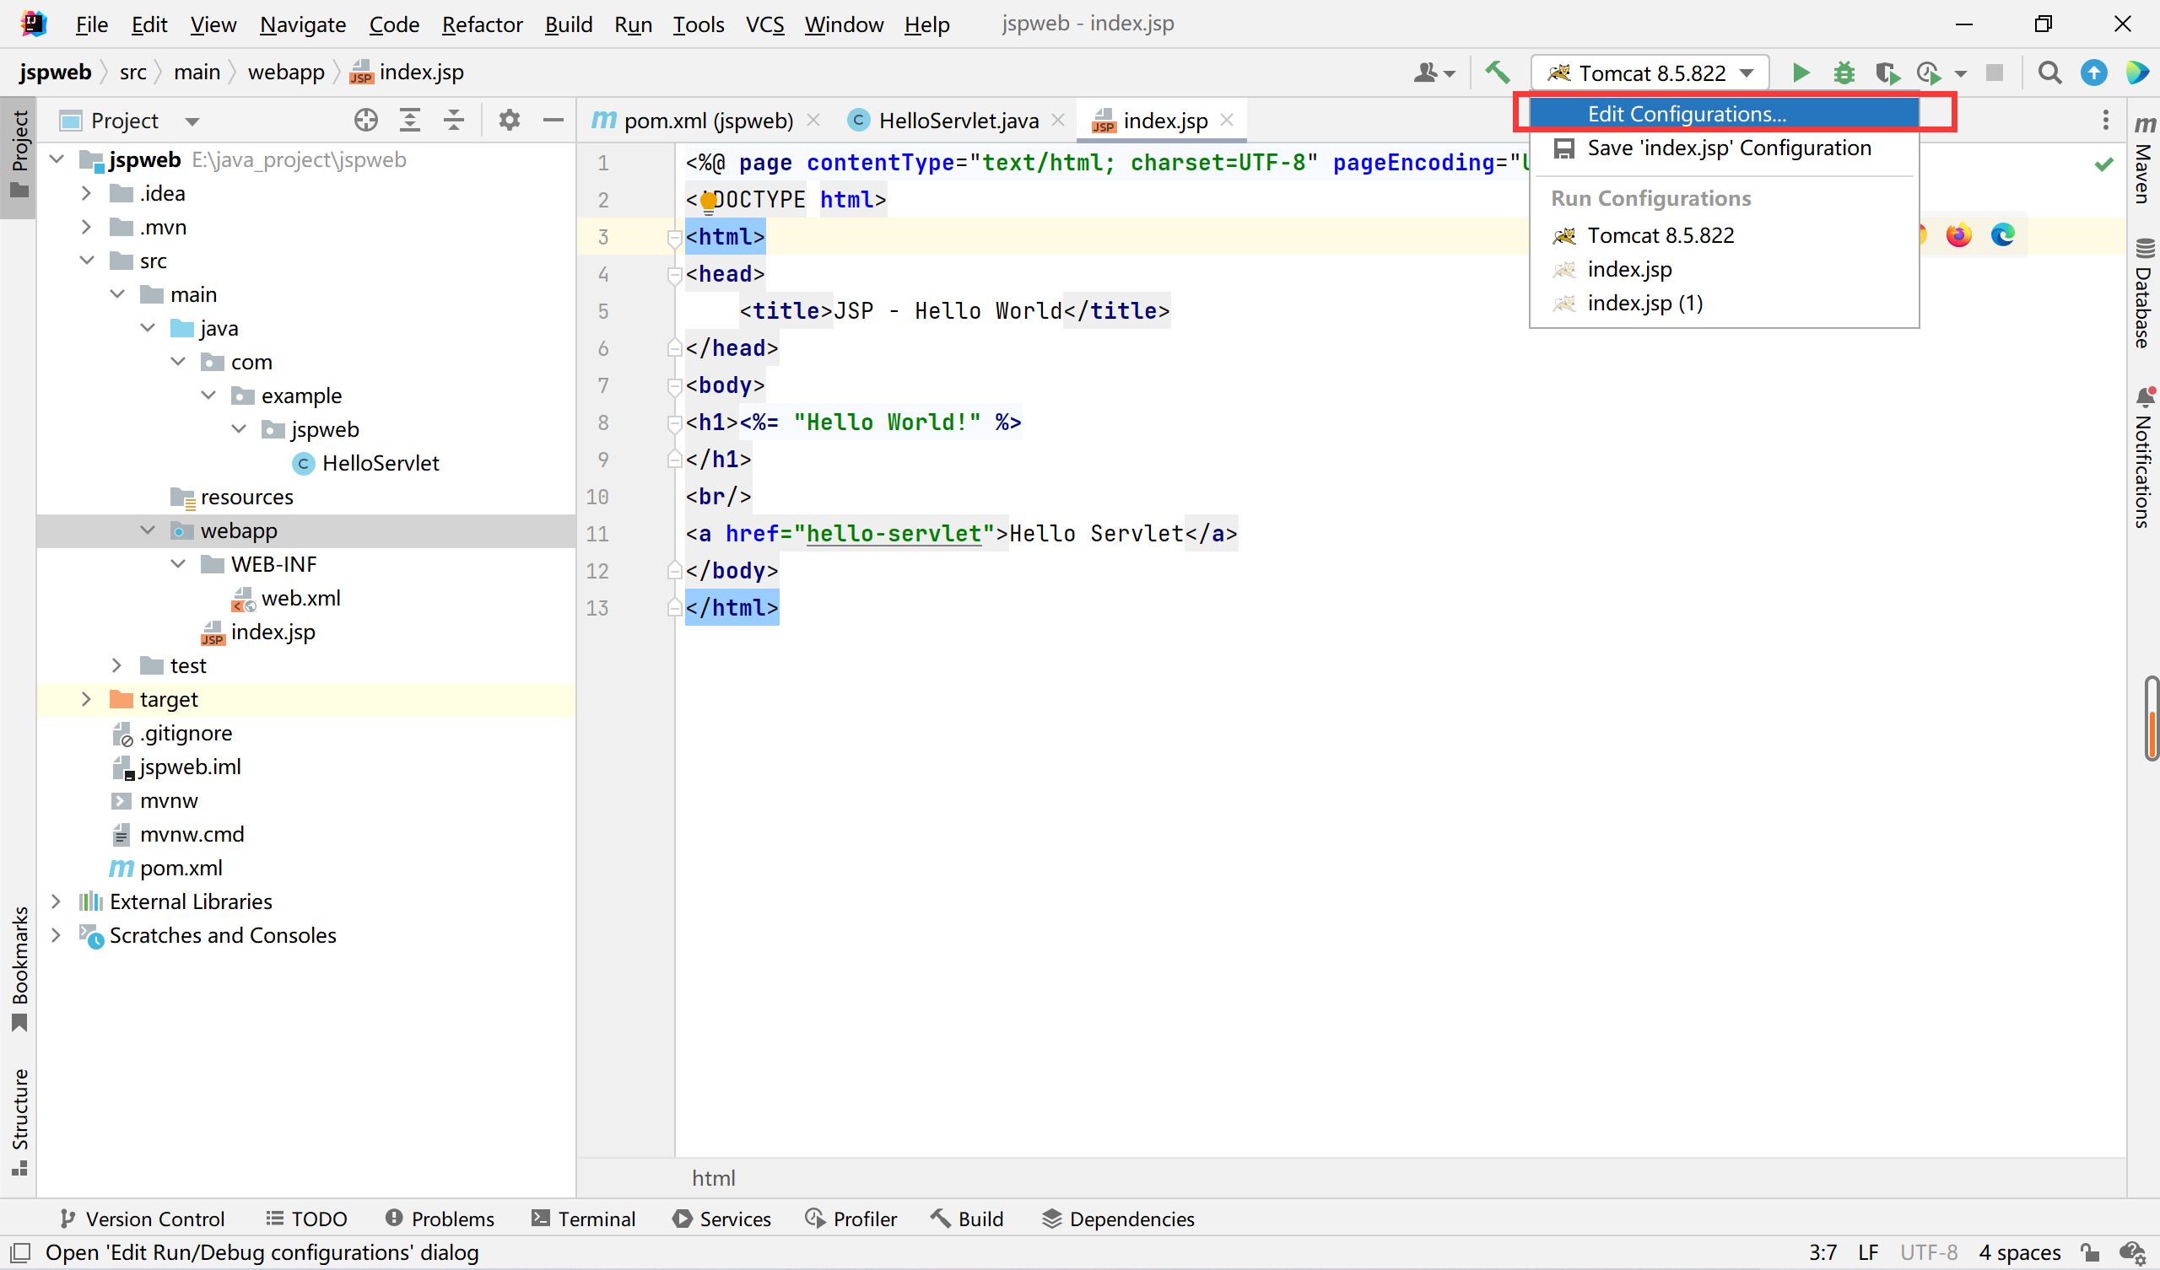
Task: Hide the Project panel with minus icon
Action: [553, 120]
